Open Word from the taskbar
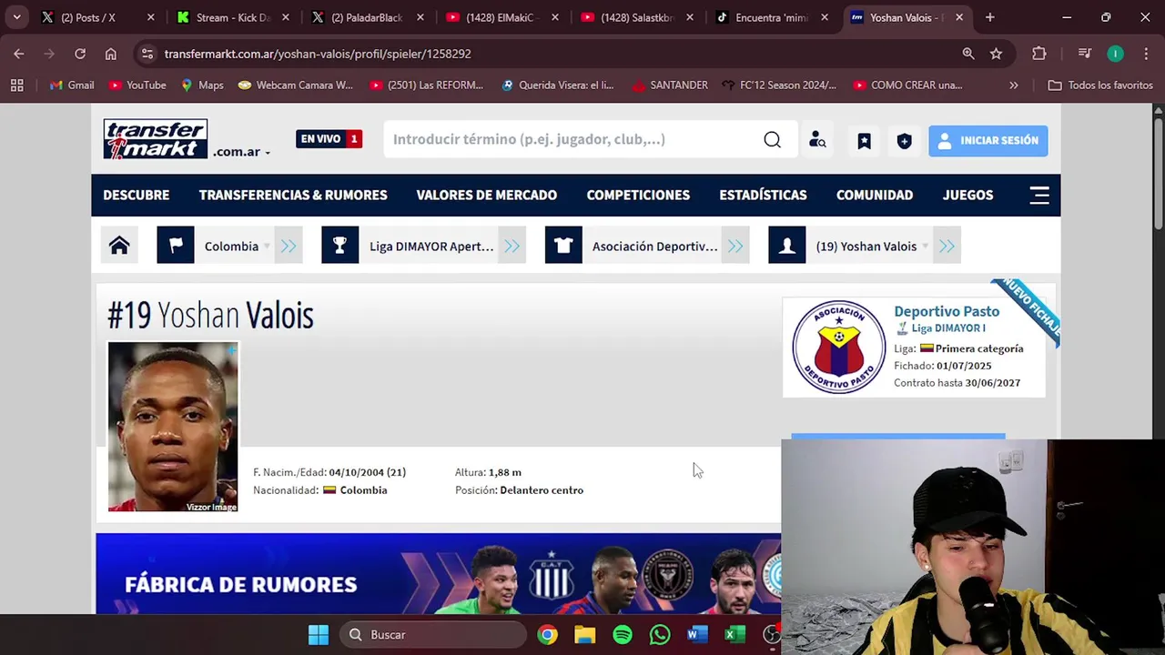 click(x=697, y=635)
